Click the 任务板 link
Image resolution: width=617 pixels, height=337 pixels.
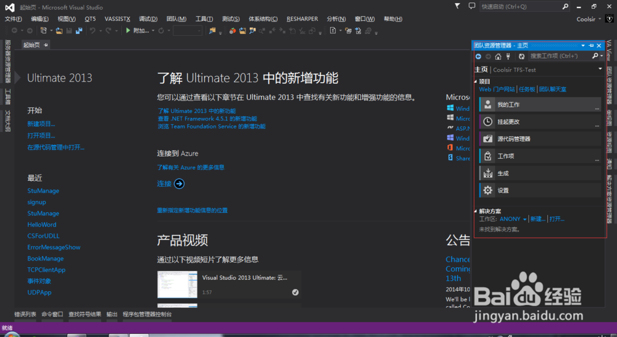point(527,89)
